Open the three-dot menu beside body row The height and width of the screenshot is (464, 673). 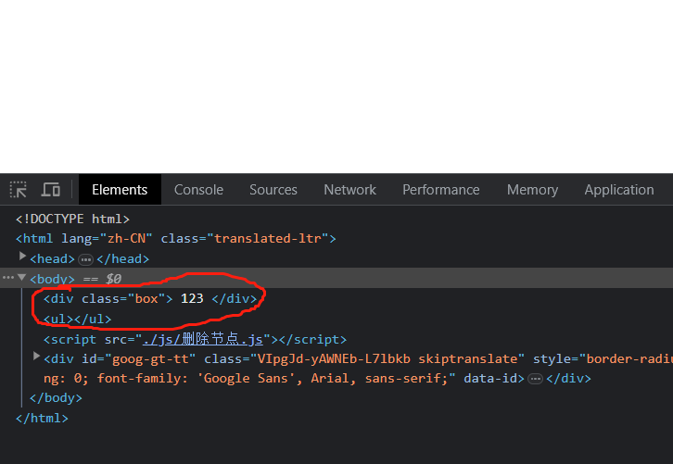pyautogui.click(x=8, y=278)
